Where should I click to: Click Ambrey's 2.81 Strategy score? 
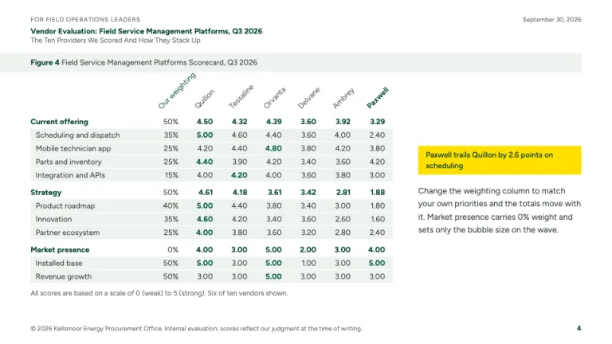343,192
